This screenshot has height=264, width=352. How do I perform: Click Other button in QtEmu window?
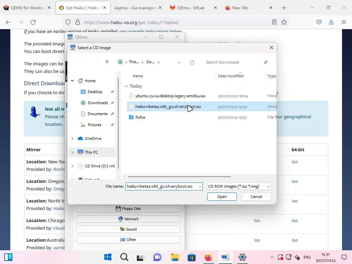[128, 240]
